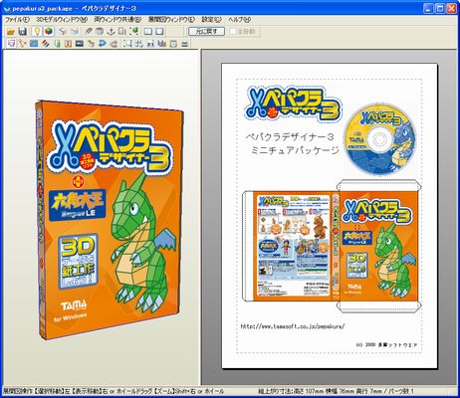Open the ファイル(F) menu
460x398 pixels.
(17, 20)
